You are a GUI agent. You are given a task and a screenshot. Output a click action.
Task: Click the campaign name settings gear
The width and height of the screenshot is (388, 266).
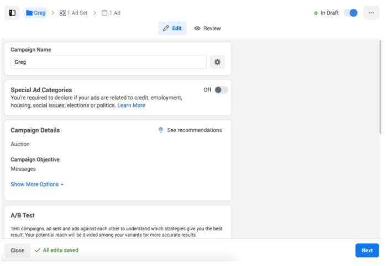pos(217,62)
